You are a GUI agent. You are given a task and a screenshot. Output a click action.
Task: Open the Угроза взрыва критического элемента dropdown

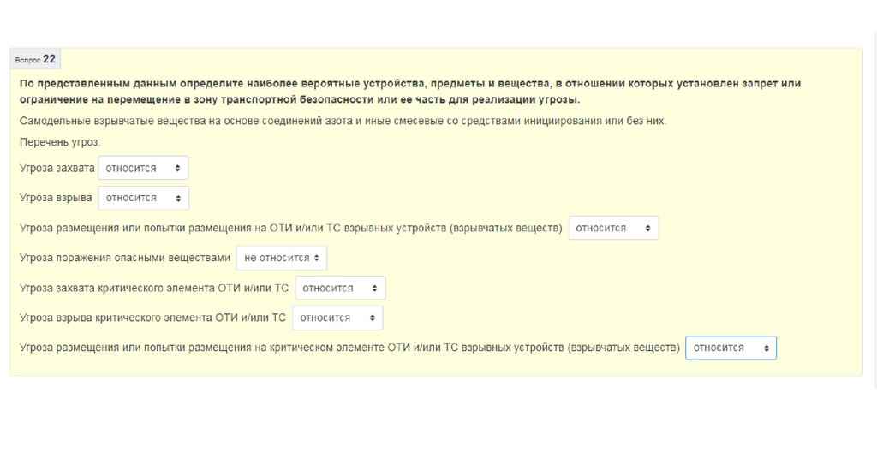(337, 318)
